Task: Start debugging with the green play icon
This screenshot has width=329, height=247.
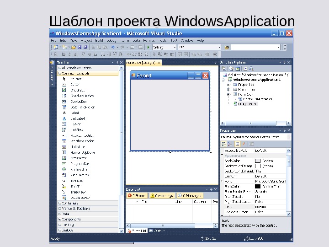Action: tap(148, 47)
